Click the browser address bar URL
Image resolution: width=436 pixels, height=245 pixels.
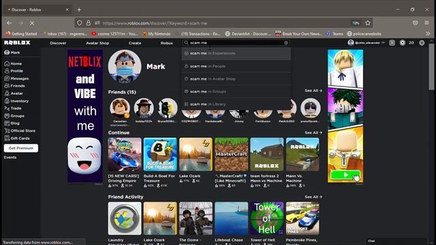point(155,23)
